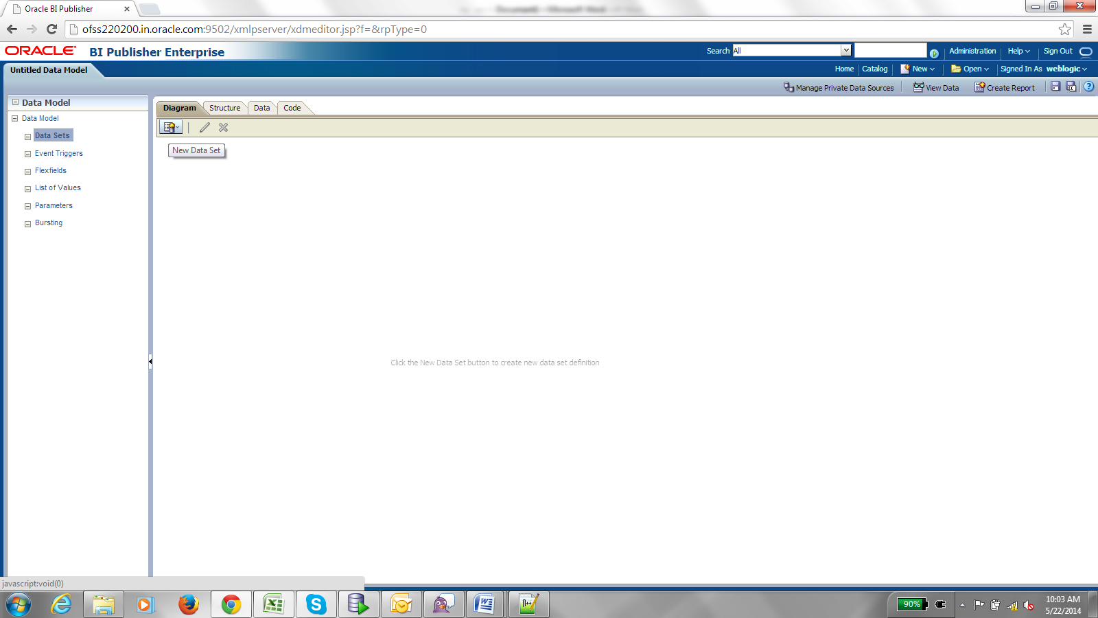Open Firefox from taskbar
Image resolution: width=1098 pixels, height=618 pixels.
[188, 605]
